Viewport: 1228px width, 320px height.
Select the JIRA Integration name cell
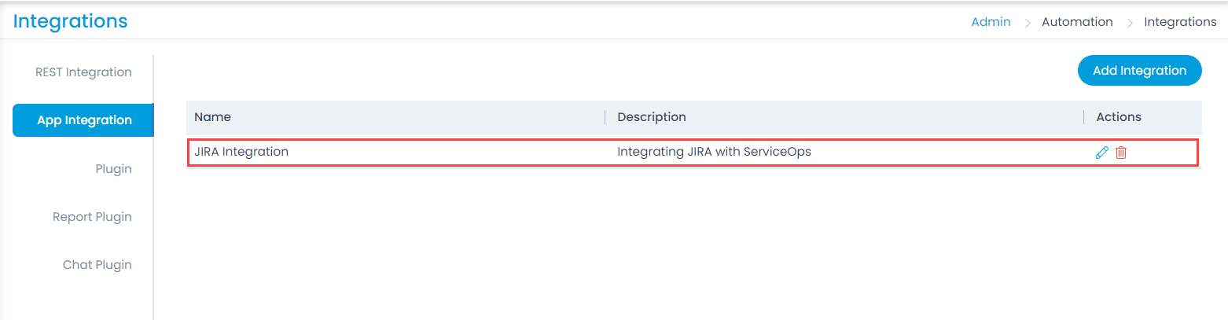click(241, 152)
